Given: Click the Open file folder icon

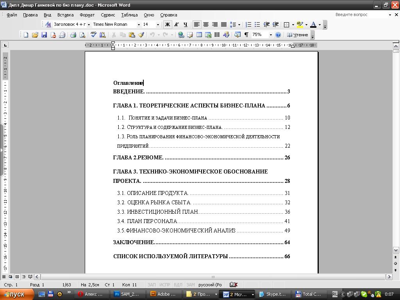Looking at the screenshot, I should [x=35, y=35].
